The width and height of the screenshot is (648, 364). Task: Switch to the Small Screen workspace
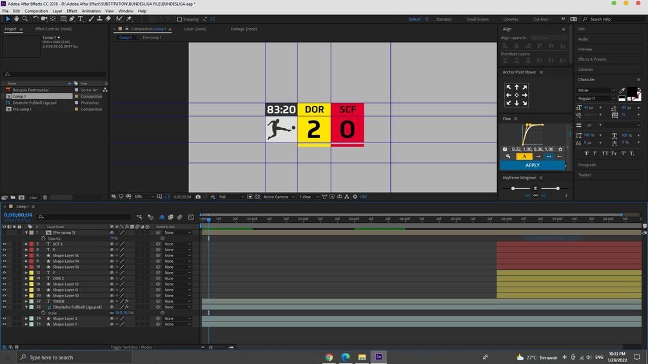477,19
